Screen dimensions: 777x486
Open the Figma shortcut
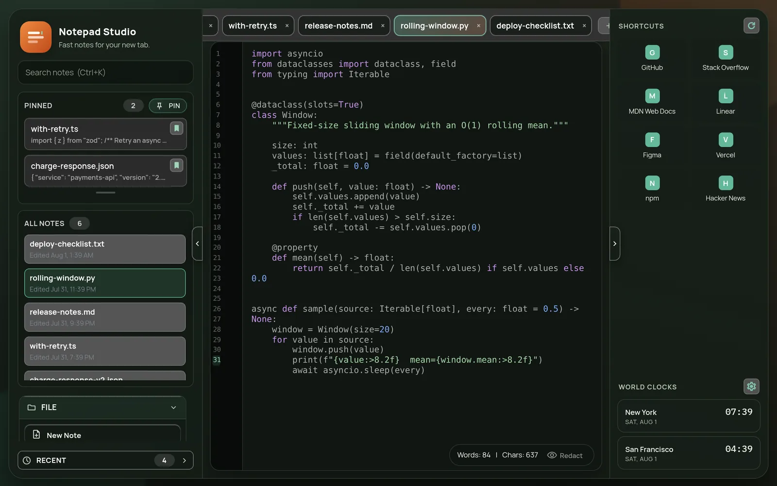[652, 146]
